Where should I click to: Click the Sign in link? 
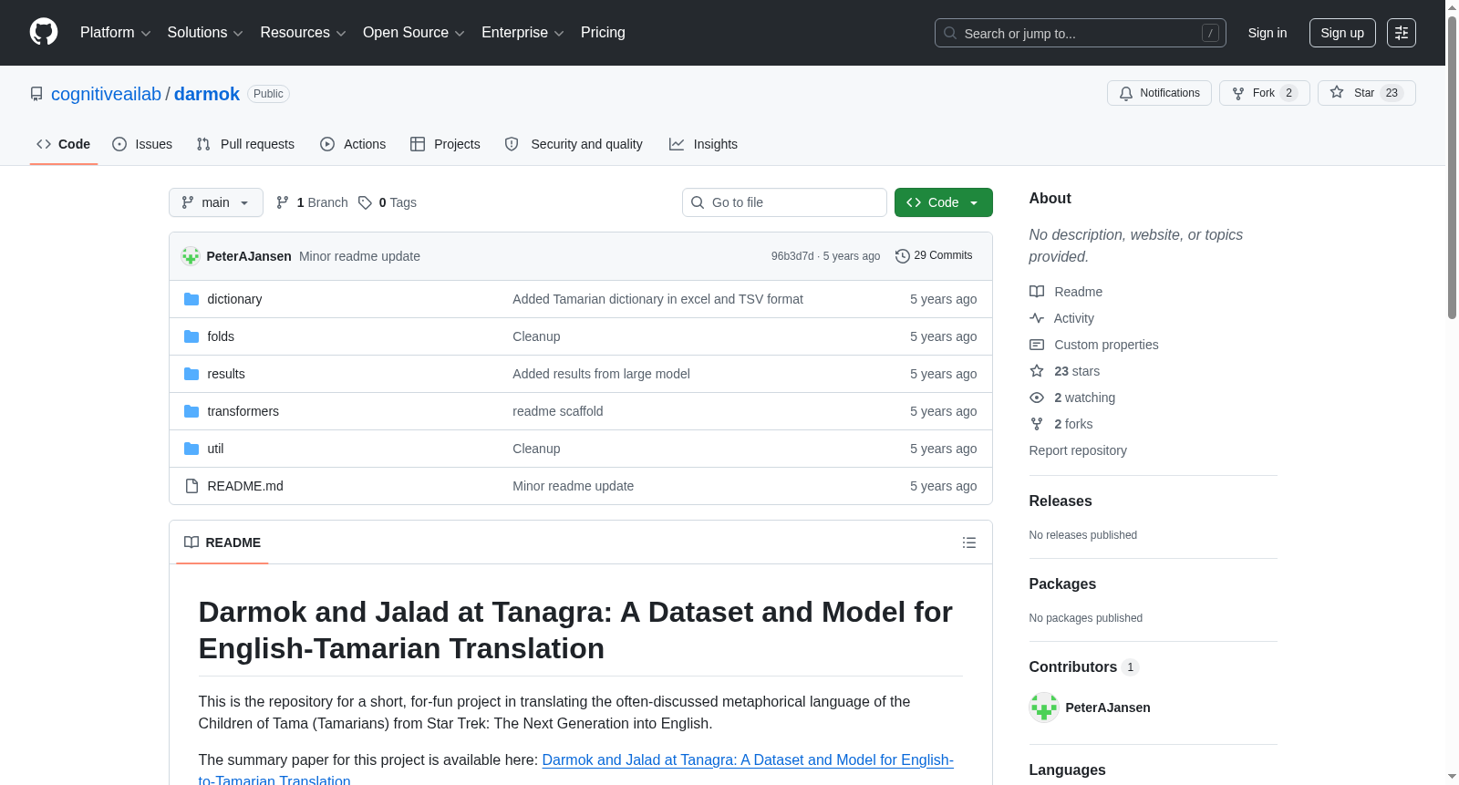click(x=1268, y=33)
